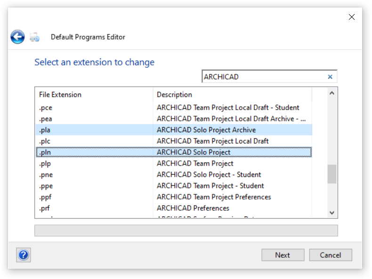Close the Default Programs Editor window

[351, 17]
